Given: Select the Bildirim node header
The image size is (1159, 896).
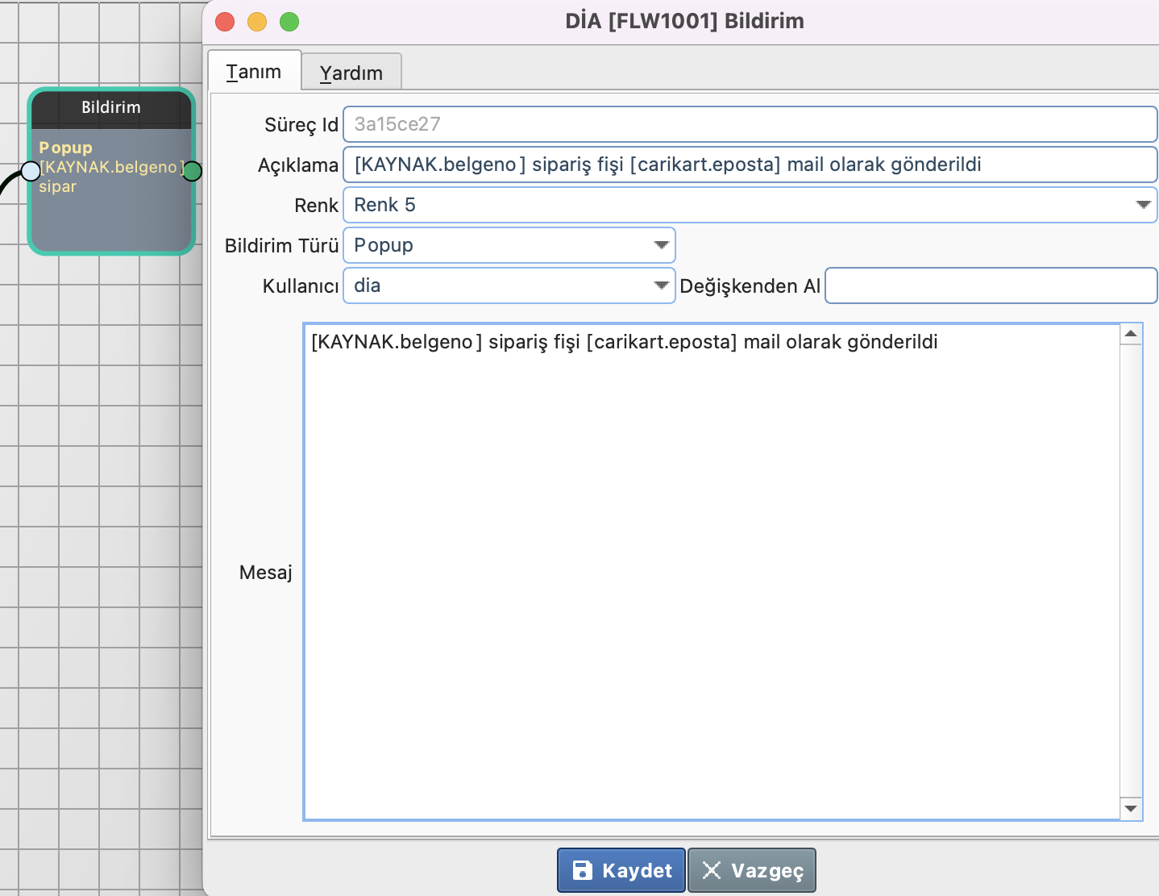Looking at the screenshot, I should 111,108.
